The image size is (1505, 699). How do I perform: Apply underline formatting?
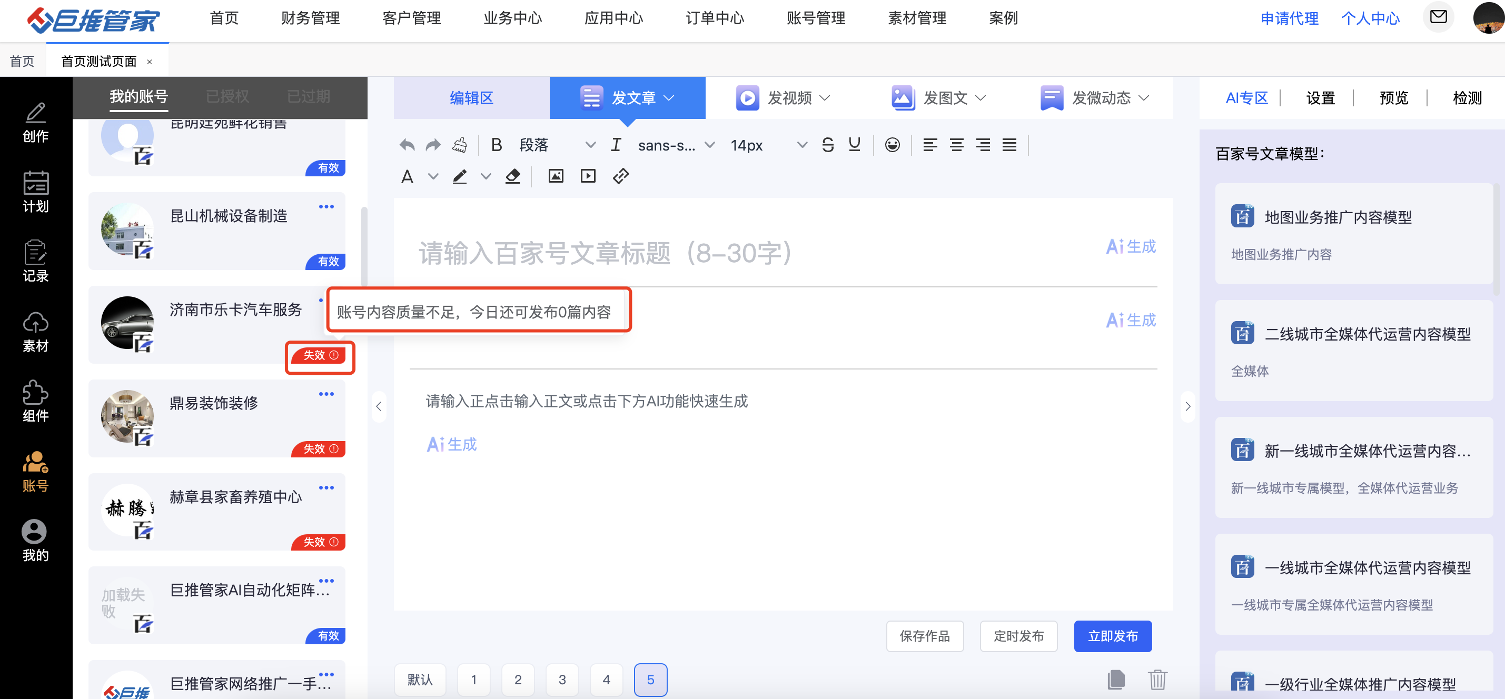point(854,145)
